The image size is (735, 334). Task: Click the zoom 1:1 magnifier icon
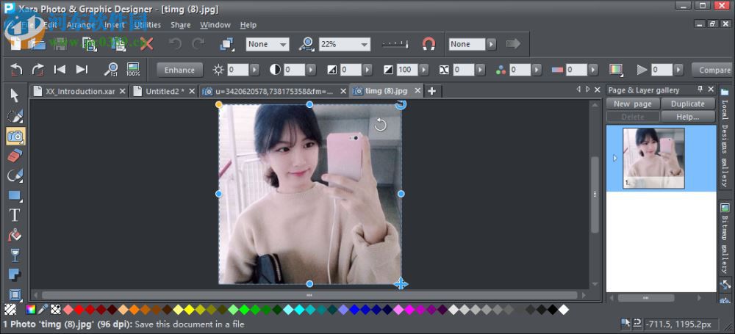point(111,70)
